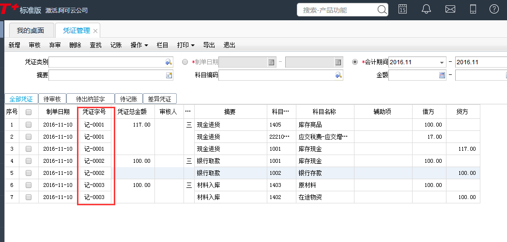The image size is (507, 242).
Task: Select the 差异凭证 filter tab
Action: pos(159,99)
